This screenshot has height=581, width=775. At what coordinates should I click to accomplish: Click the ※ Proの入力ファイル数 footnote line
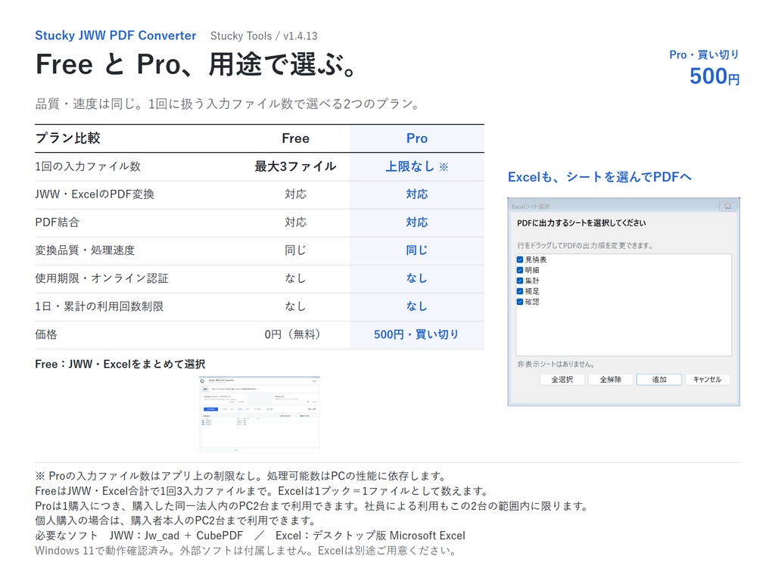pyautogui.click(x=241, y=476)
